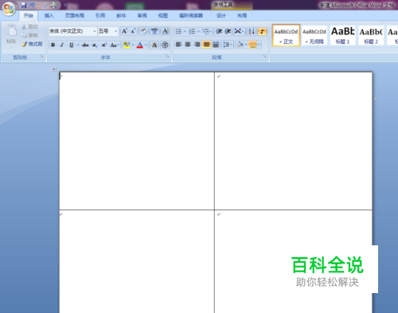Toggle justified alignment

tap(206, 45)
